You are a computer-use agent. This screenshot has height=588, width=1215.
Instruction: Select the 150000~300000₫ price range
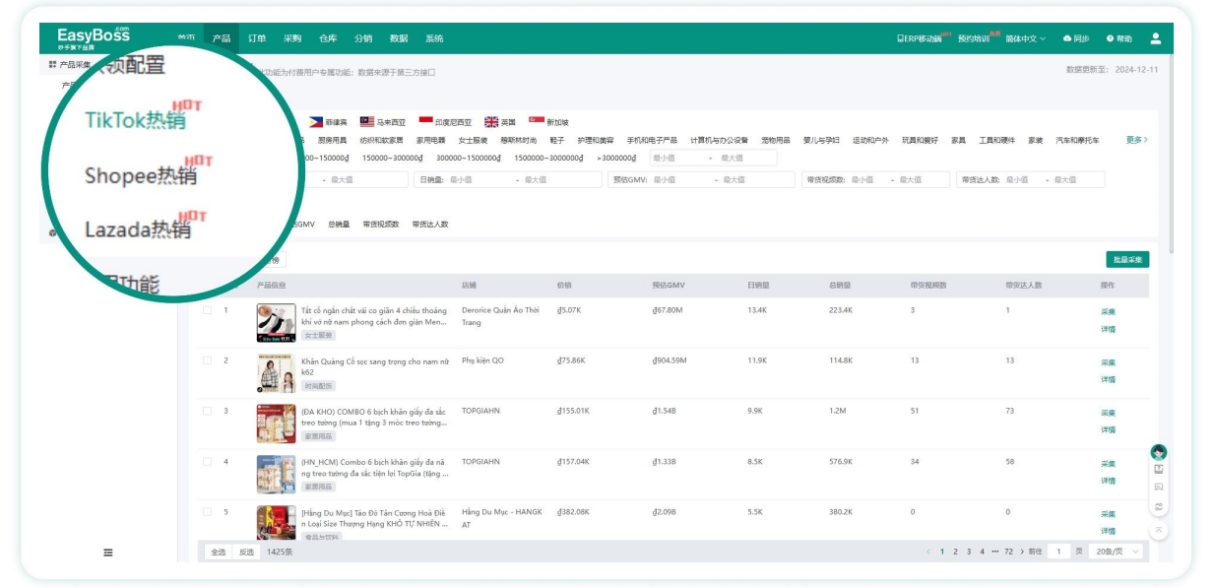[x=394, y=158]
